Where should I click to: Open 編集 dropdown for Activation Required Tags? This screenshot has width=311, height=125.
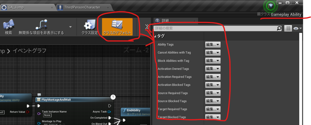coord(213,77)
